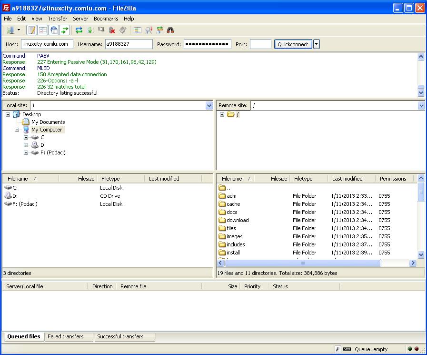Viewport: 427px width, 355px height.
Task: Click the Reconnect to last server icon
Action: pos(123,30)
